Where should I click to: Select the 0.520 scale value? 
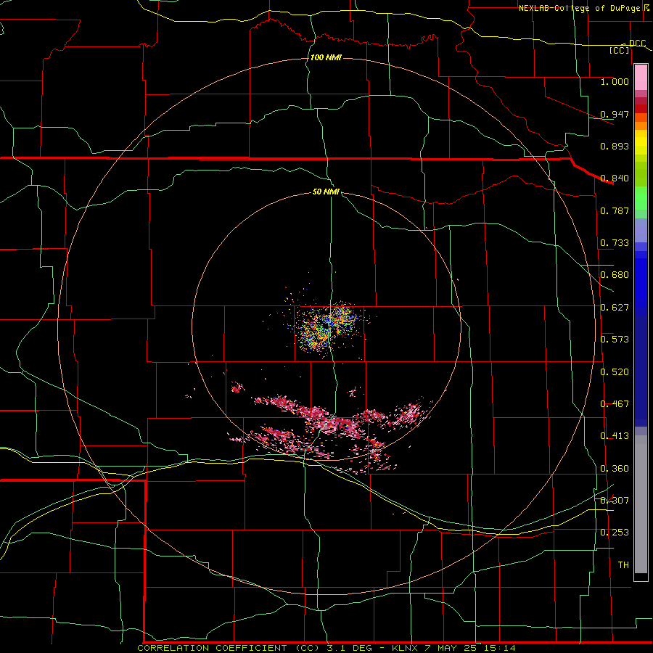[x=615, y=372]
